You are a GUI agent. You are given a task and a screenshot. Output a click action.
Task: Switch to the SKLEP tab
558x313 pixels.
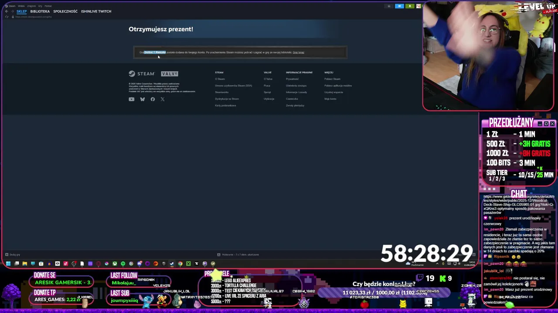click(x=21, y=11)
